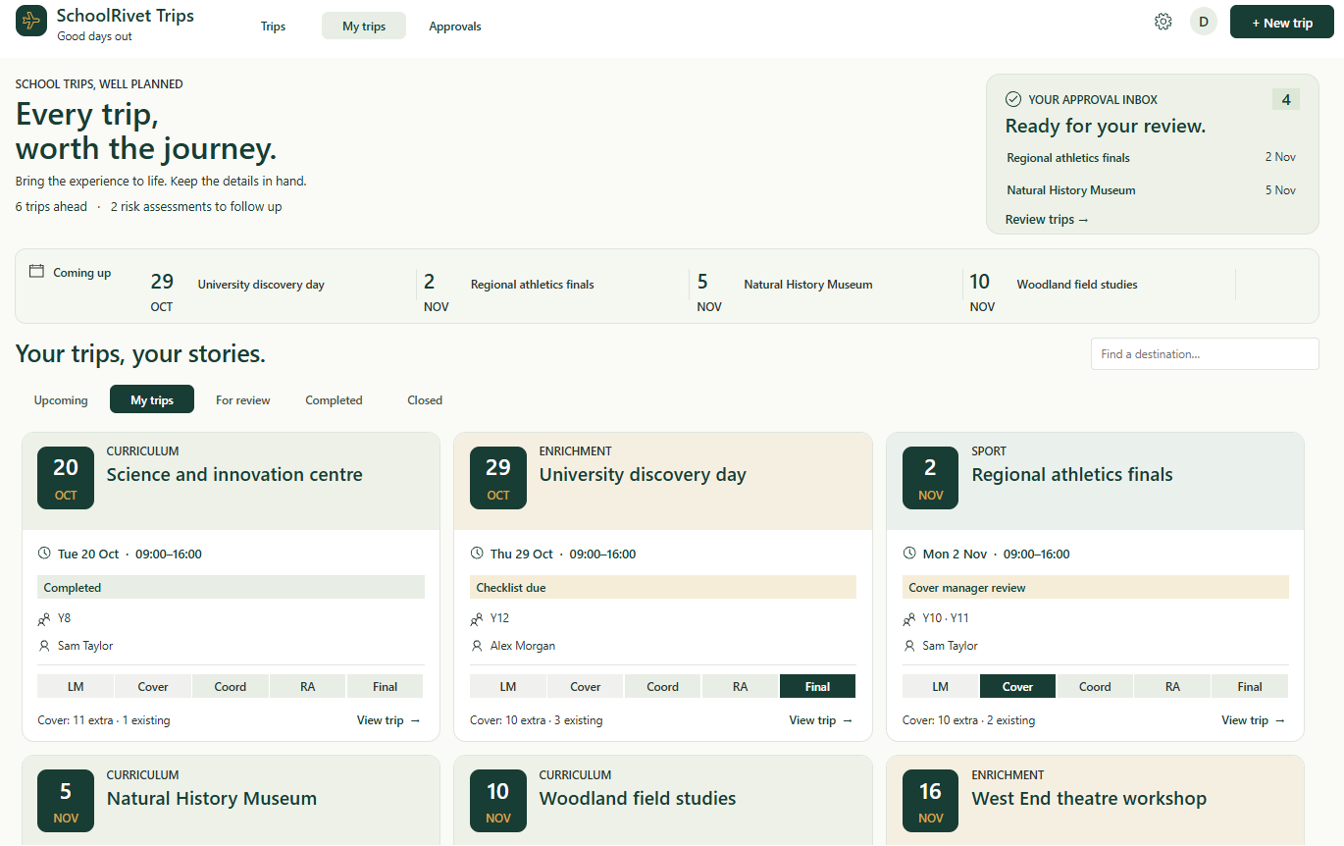
Task: Click the text Cover: 11 extra · 1 existing
Action: tap(104, 720)
